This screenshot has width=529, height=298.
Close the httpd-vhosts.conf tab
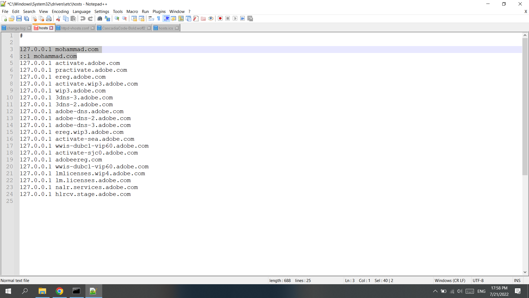point(93,28)
